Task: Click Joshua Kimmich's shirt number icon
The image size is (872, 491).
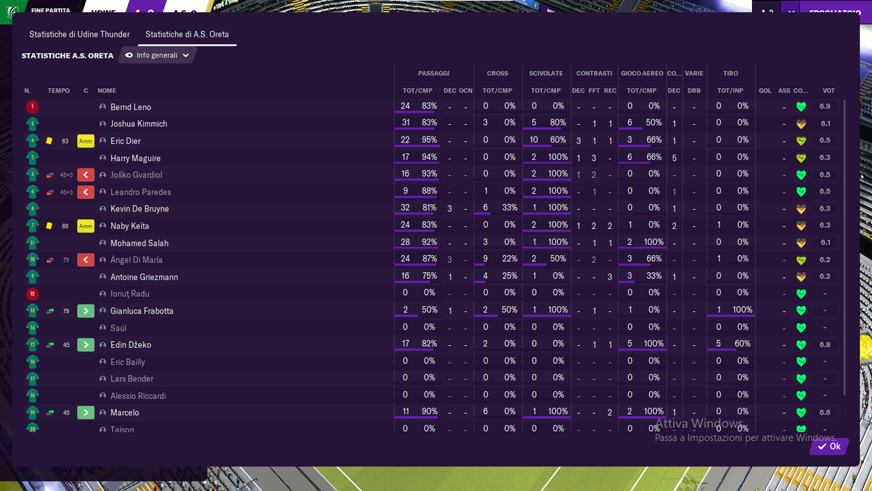Action: [x=32, y=124]
